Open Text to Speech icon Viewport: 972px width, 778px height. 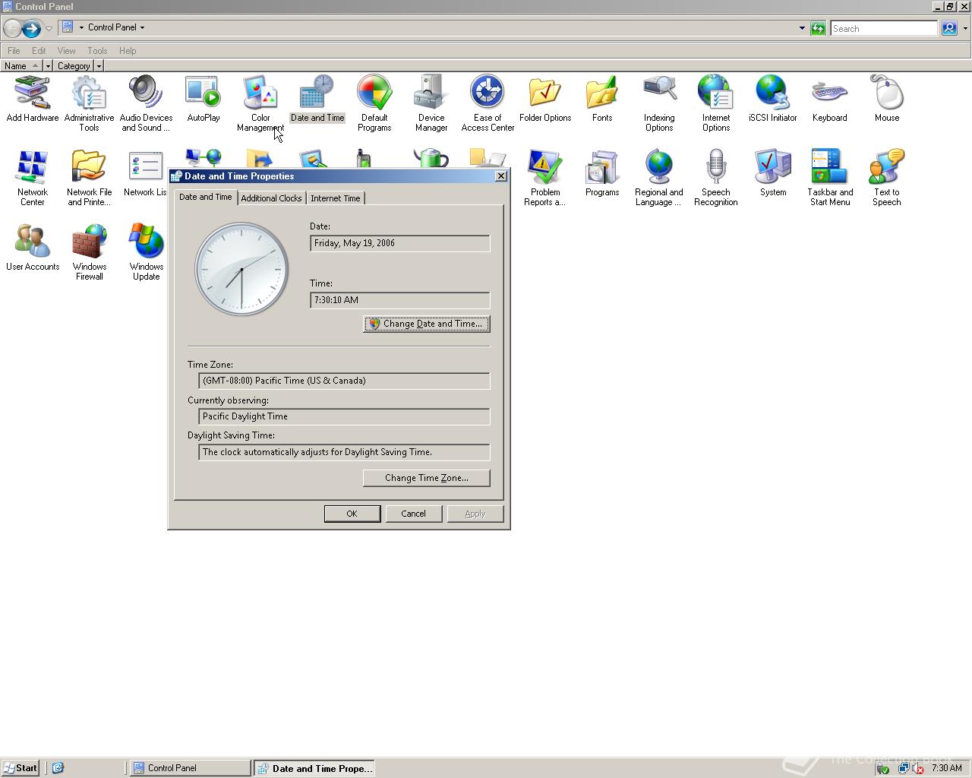886,178
